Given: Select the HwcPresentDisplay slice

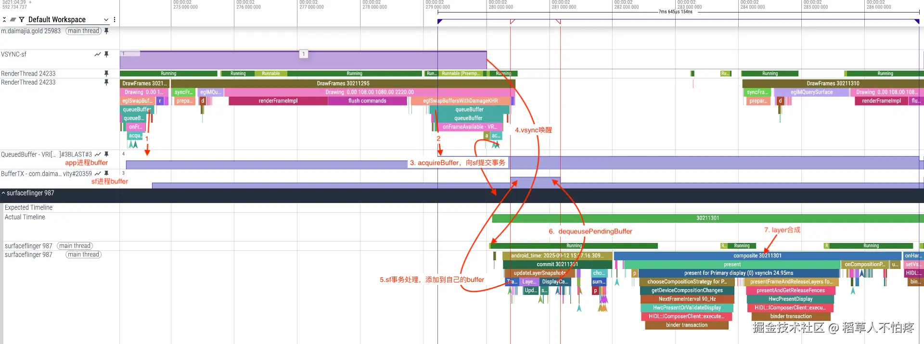Looking at the screenshot, I should coord(790,299).
